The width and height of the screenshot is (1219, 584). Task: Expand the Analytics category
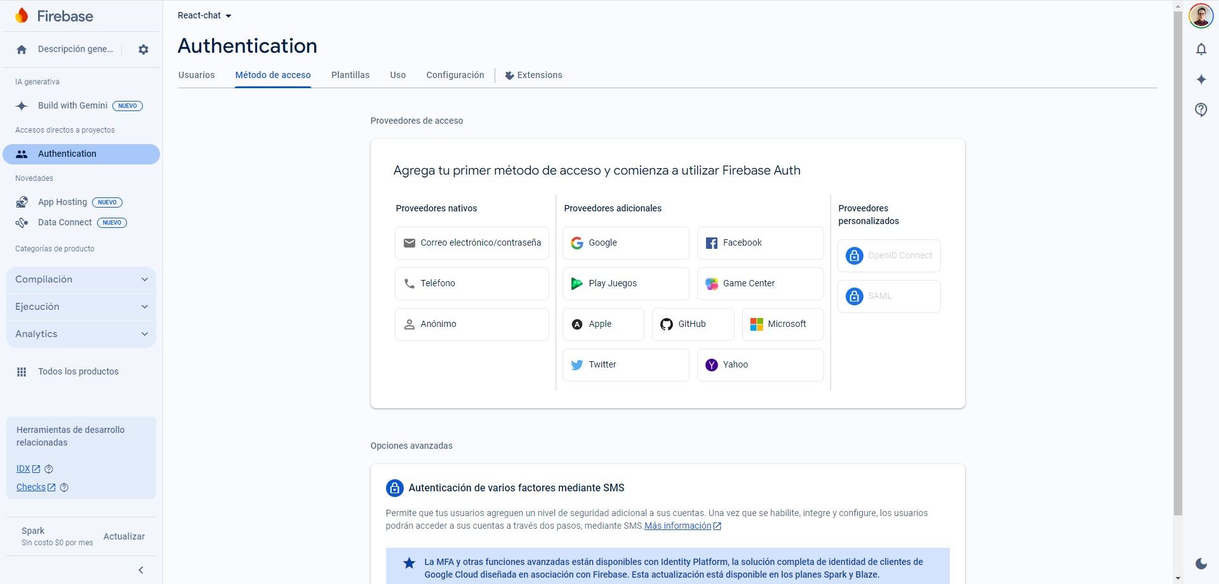[x=81, y=334]
